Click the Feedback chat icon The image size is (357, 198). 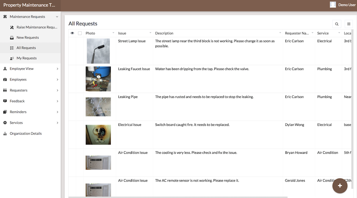click(x=5, y=101)
